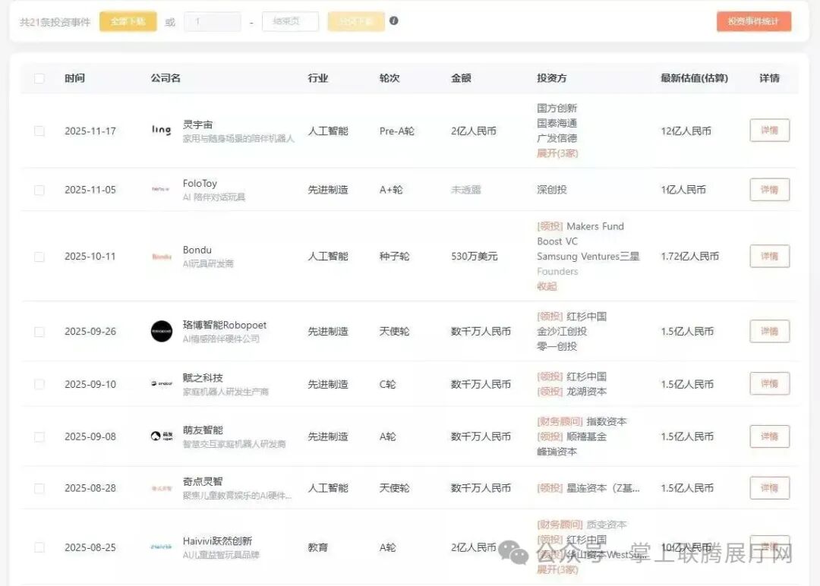Click the 奇点灵智 company logo
Viewport: 820px width, 586px height.
(162, 488)
